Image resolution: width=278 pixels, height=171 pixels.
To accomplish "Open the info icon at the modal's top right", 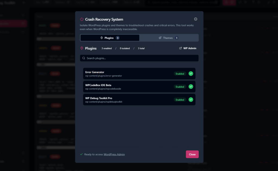I will [195, 19].
